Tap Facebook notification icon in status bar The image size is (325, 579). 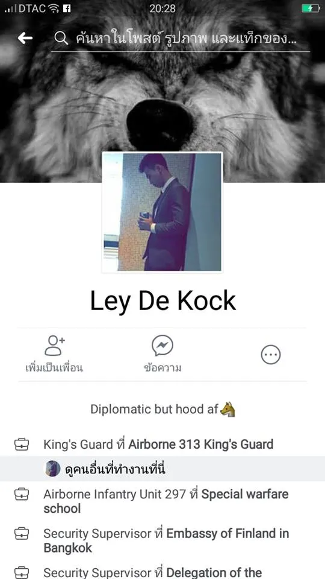click(67, 8)
